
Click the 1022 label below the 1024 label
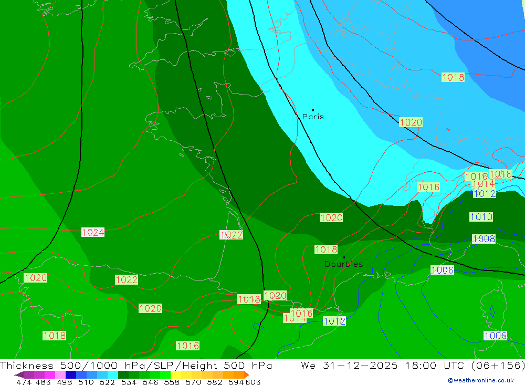[127, 279]
